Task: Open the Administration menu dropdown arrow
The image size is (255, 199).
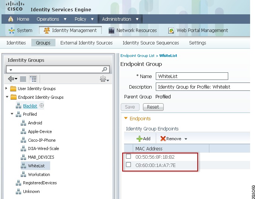Action: point(137,19)
